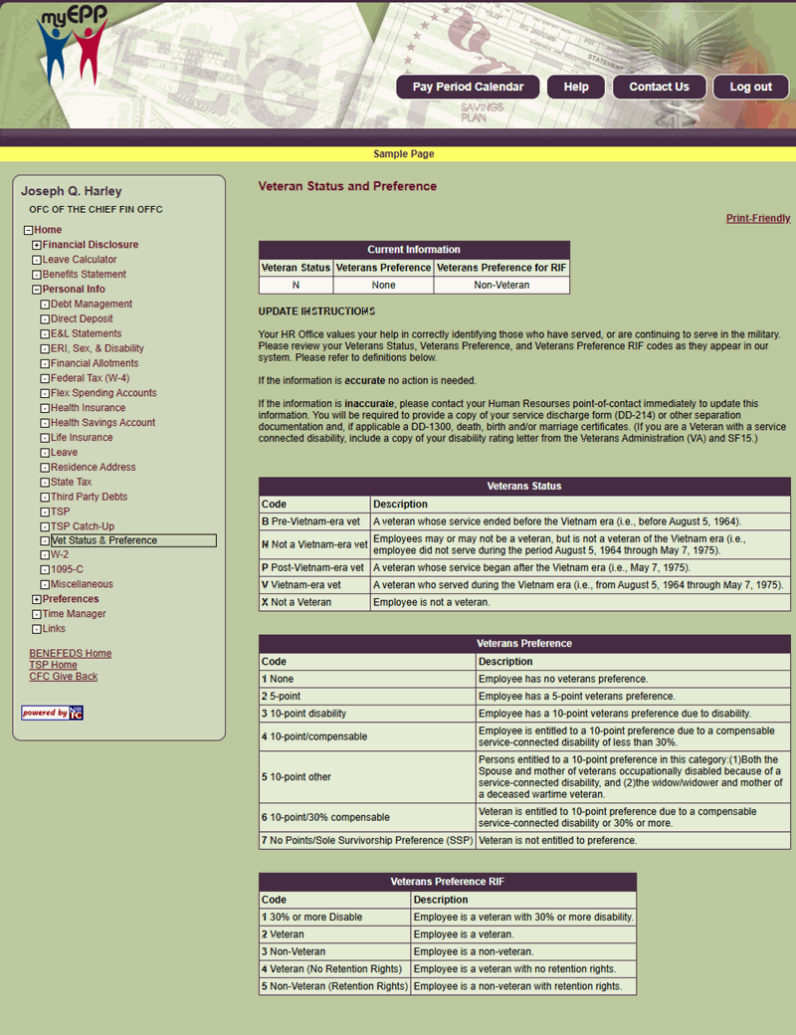
Task: Open the Contact Us page
Action: pos(659,87)
